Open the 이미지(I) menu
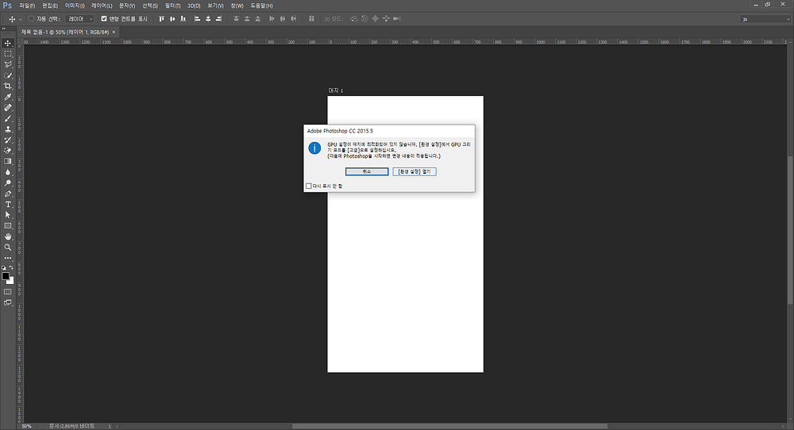Viewport: 794px width, 430px height. (75, 6)
